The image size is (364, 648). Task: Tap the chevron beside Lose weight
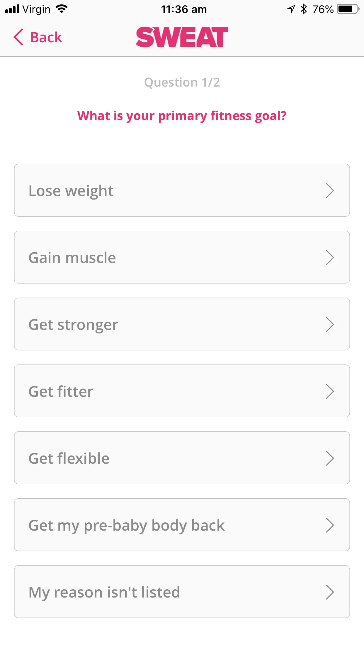[x=330, y=190]
